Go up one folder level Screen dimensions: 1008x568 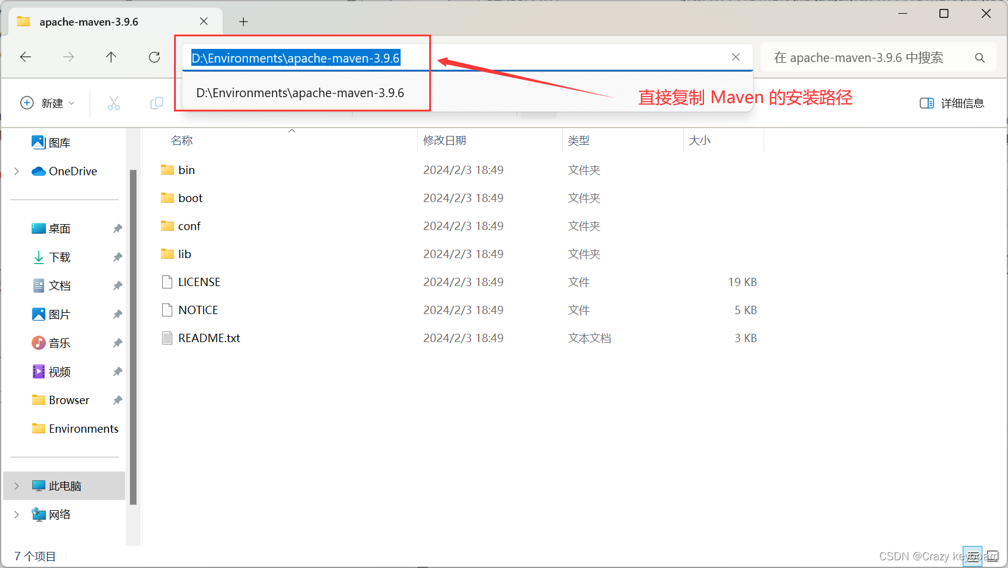click(x=111, y=57)
